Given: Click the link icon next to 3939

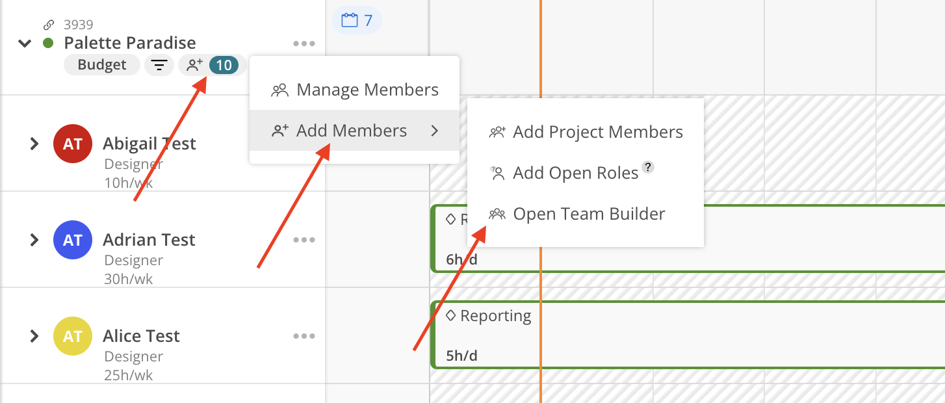Looking at the screenshot, I should click(x=49, y=25).
